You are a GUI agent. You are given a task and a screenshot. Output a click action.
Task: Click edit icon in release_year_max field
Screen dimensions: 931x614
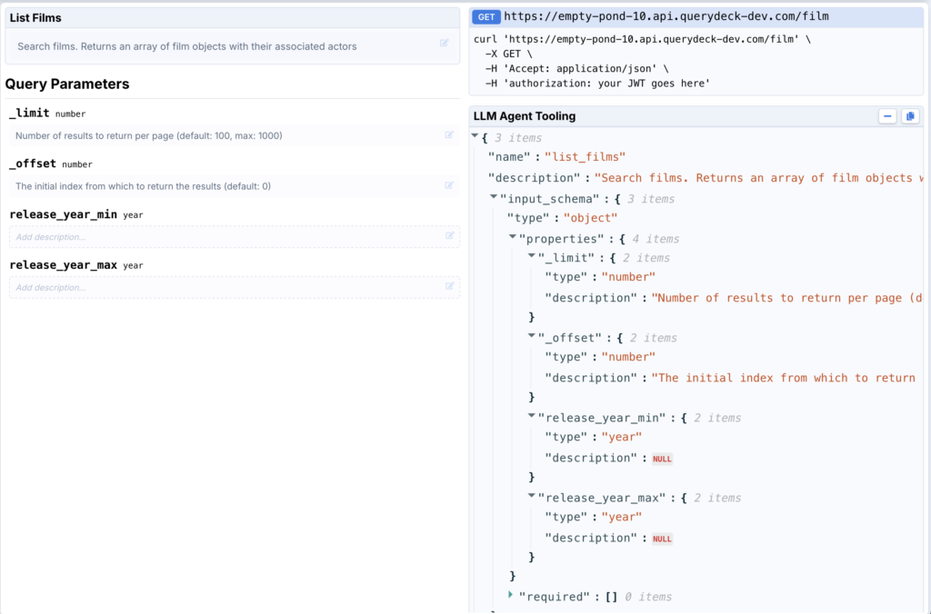tap(448, 286)
